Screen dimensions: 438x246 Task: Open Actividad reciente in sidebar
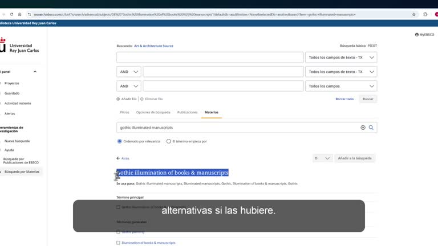18,103
